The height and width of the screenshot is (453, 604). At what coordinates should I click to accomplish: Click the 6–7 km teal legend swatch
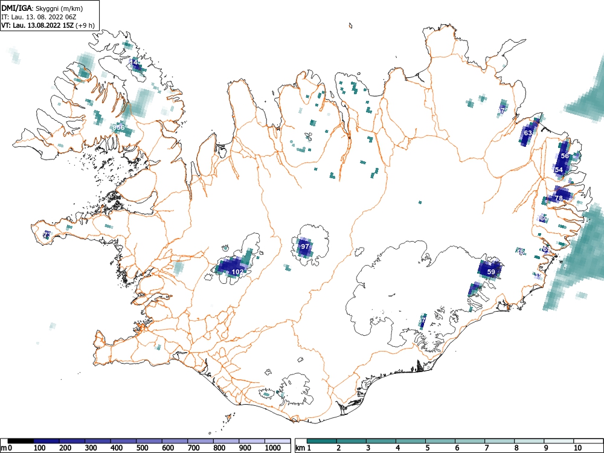471,441
